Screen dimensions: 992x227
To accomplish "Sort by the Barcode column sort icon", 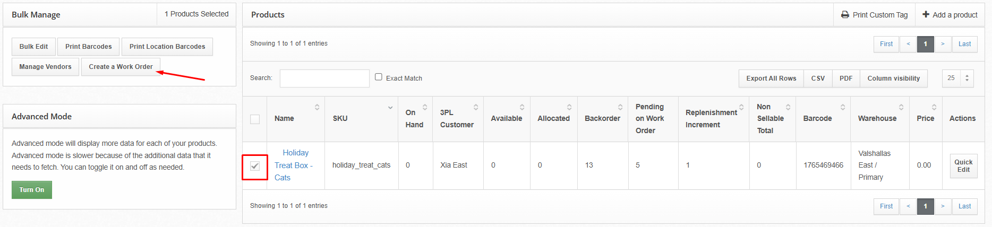I will 843,107.
